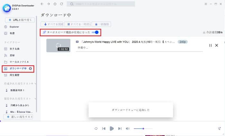225x136 pixels.
Task: Skip to the next track
Action: 120,129
